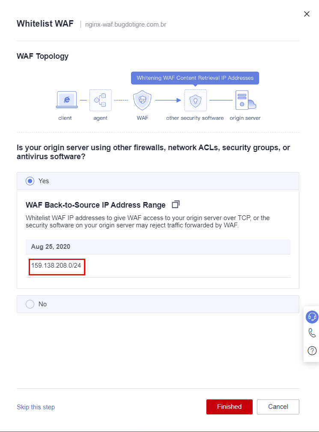Select the No radio button

(30, 304)
